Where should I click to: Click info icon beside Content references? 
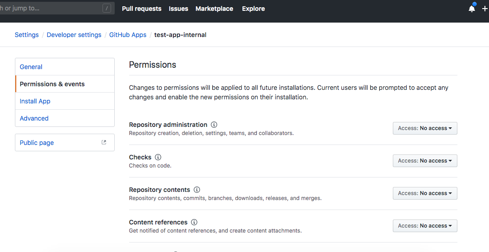click(x=194, y=222)
